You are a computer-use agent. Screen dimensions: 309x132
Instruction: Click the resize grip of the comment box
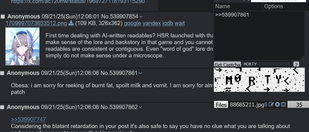pos(302,58)
